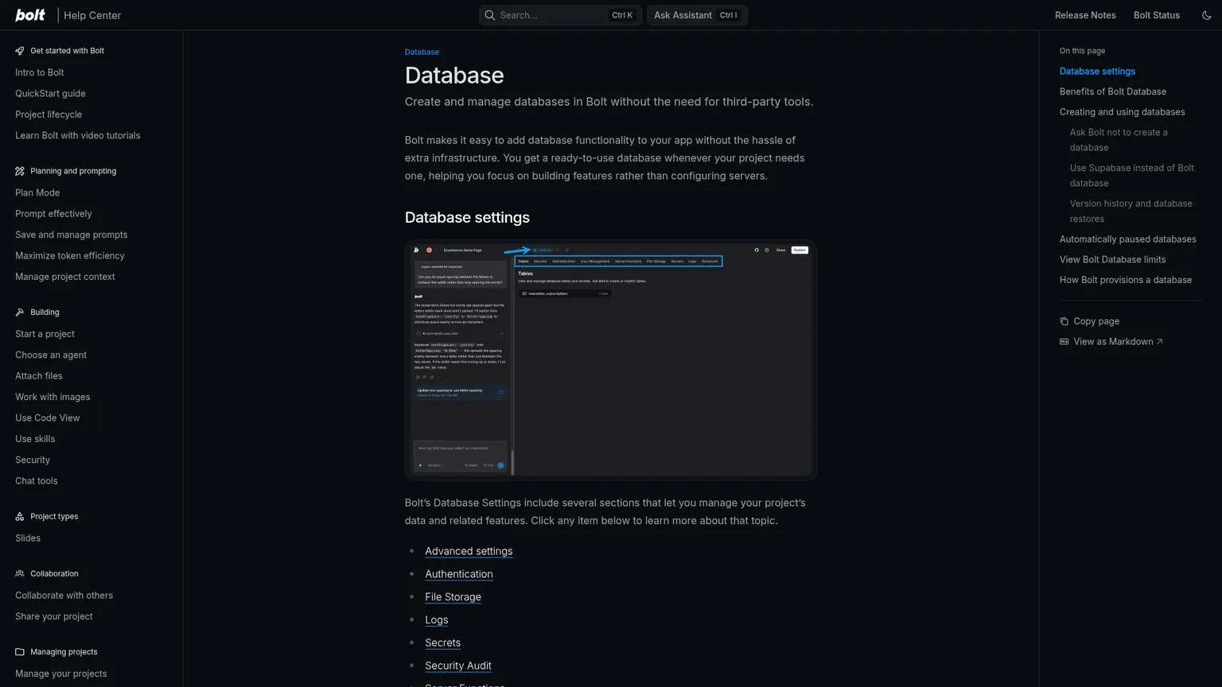The image size is (1222, 687).
Task: Jump to Creating and using databases section
Action: pos(1122,112)
